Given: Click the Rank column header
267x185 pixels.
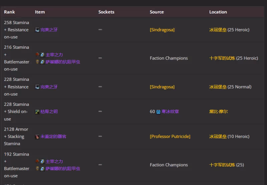Looking at the screenshot, I should tap(9, 12).
